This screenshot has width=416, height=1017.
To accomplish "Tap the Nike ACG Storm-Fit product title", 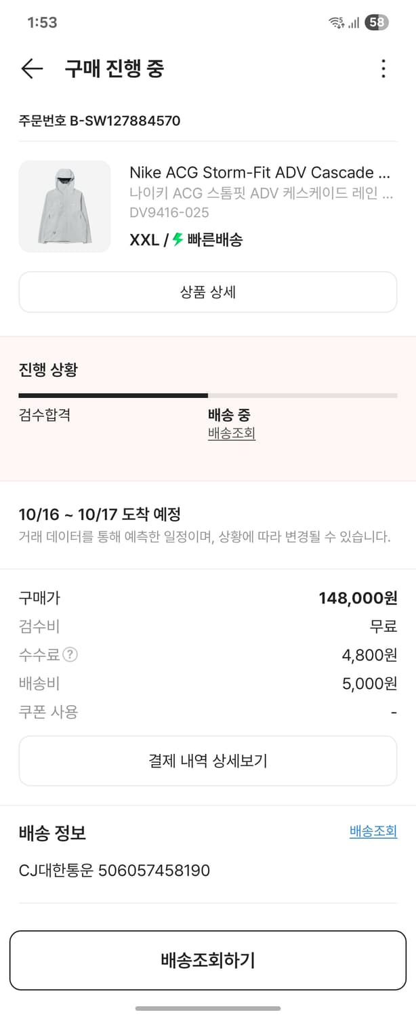I will (x=260, y=172).
